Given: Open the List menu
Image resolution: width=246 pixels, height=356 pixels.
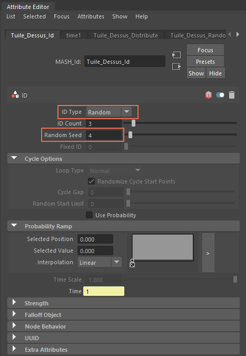Looking at the screenshot, I should tap(11, 16).
